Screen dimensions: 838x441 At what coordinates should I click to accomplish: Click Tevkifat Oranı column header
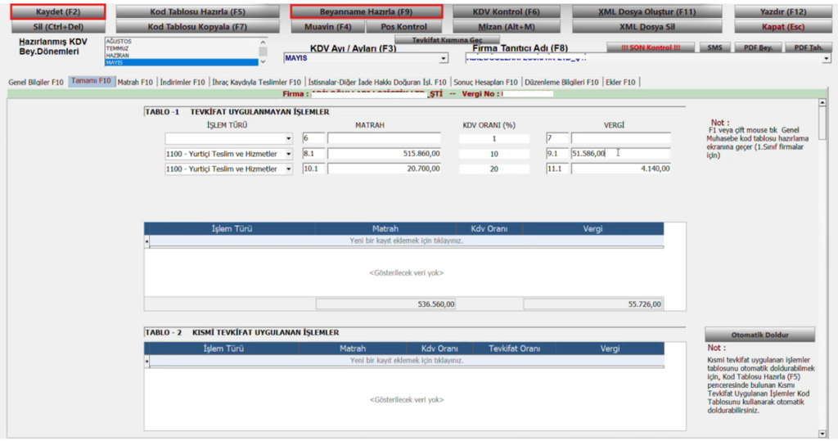coord(514,349)
